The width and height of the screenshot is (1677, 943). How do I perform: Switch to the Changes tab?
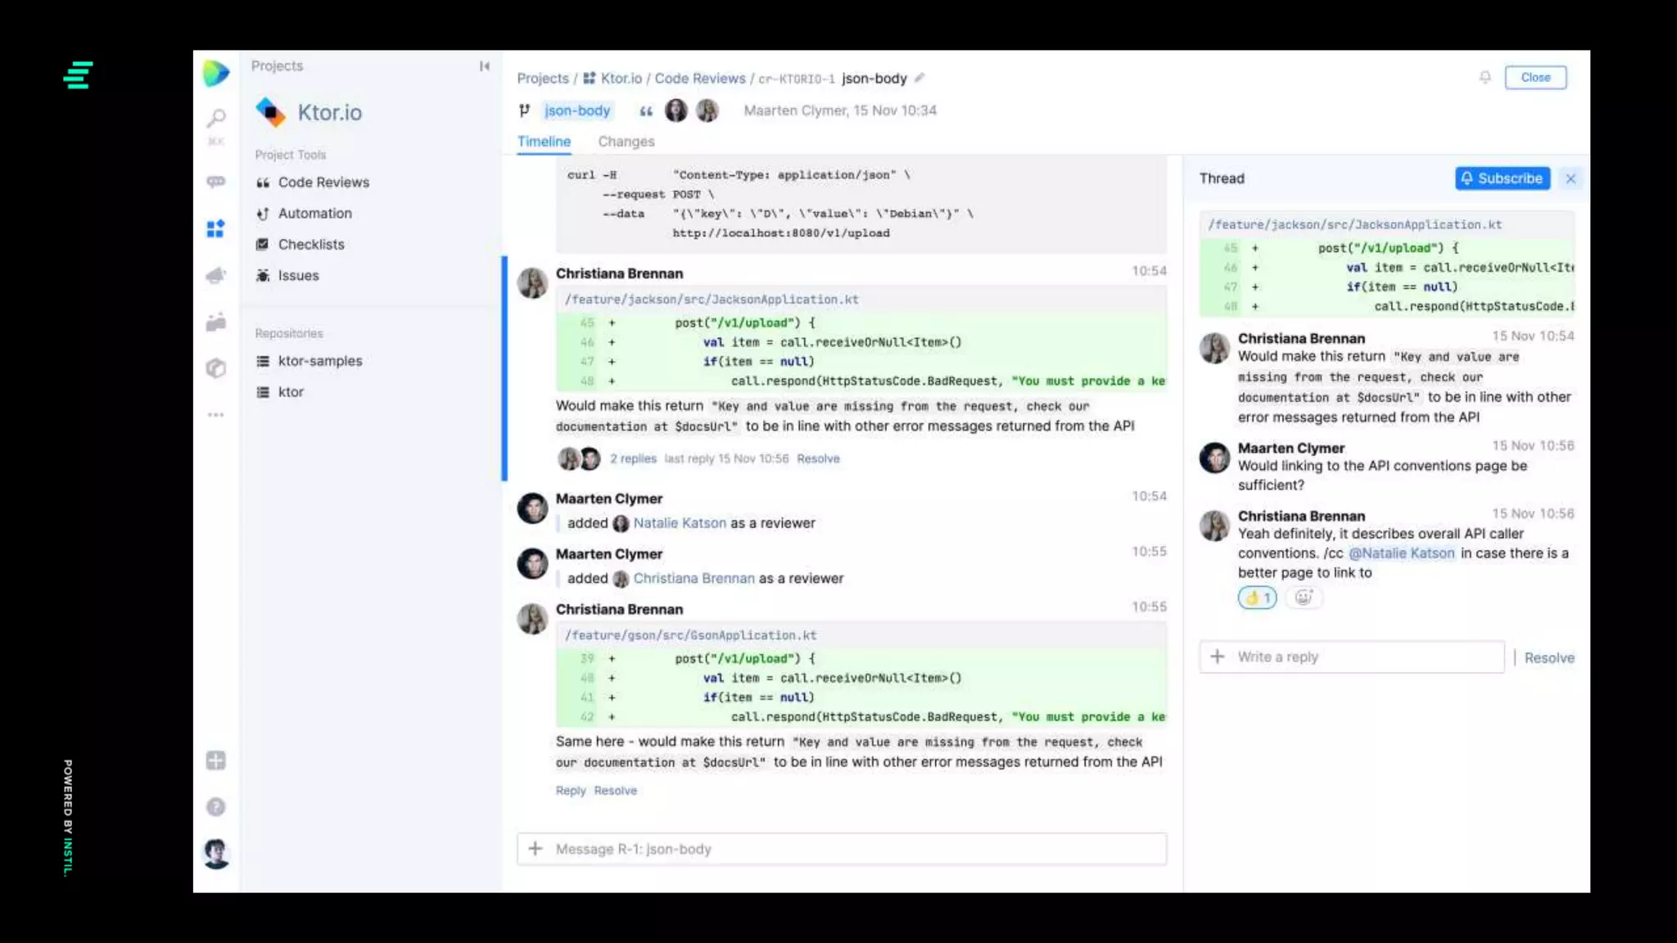click(x=626, y=142)
